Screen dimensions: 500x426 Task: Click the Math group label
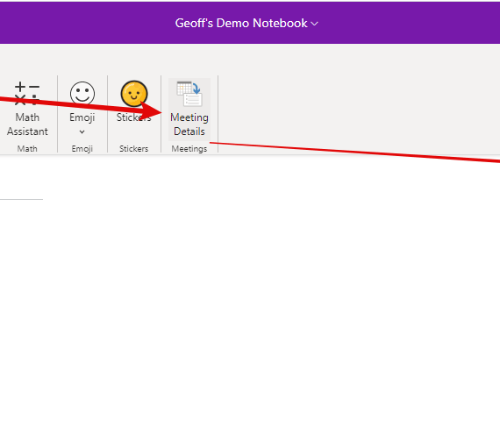[27, 148]
